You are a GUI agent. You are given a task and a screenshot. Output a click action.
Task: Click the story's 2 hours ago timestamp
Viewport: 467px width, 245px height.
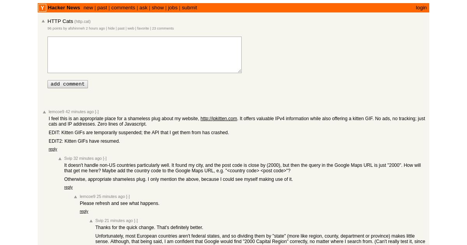point(95,28)
